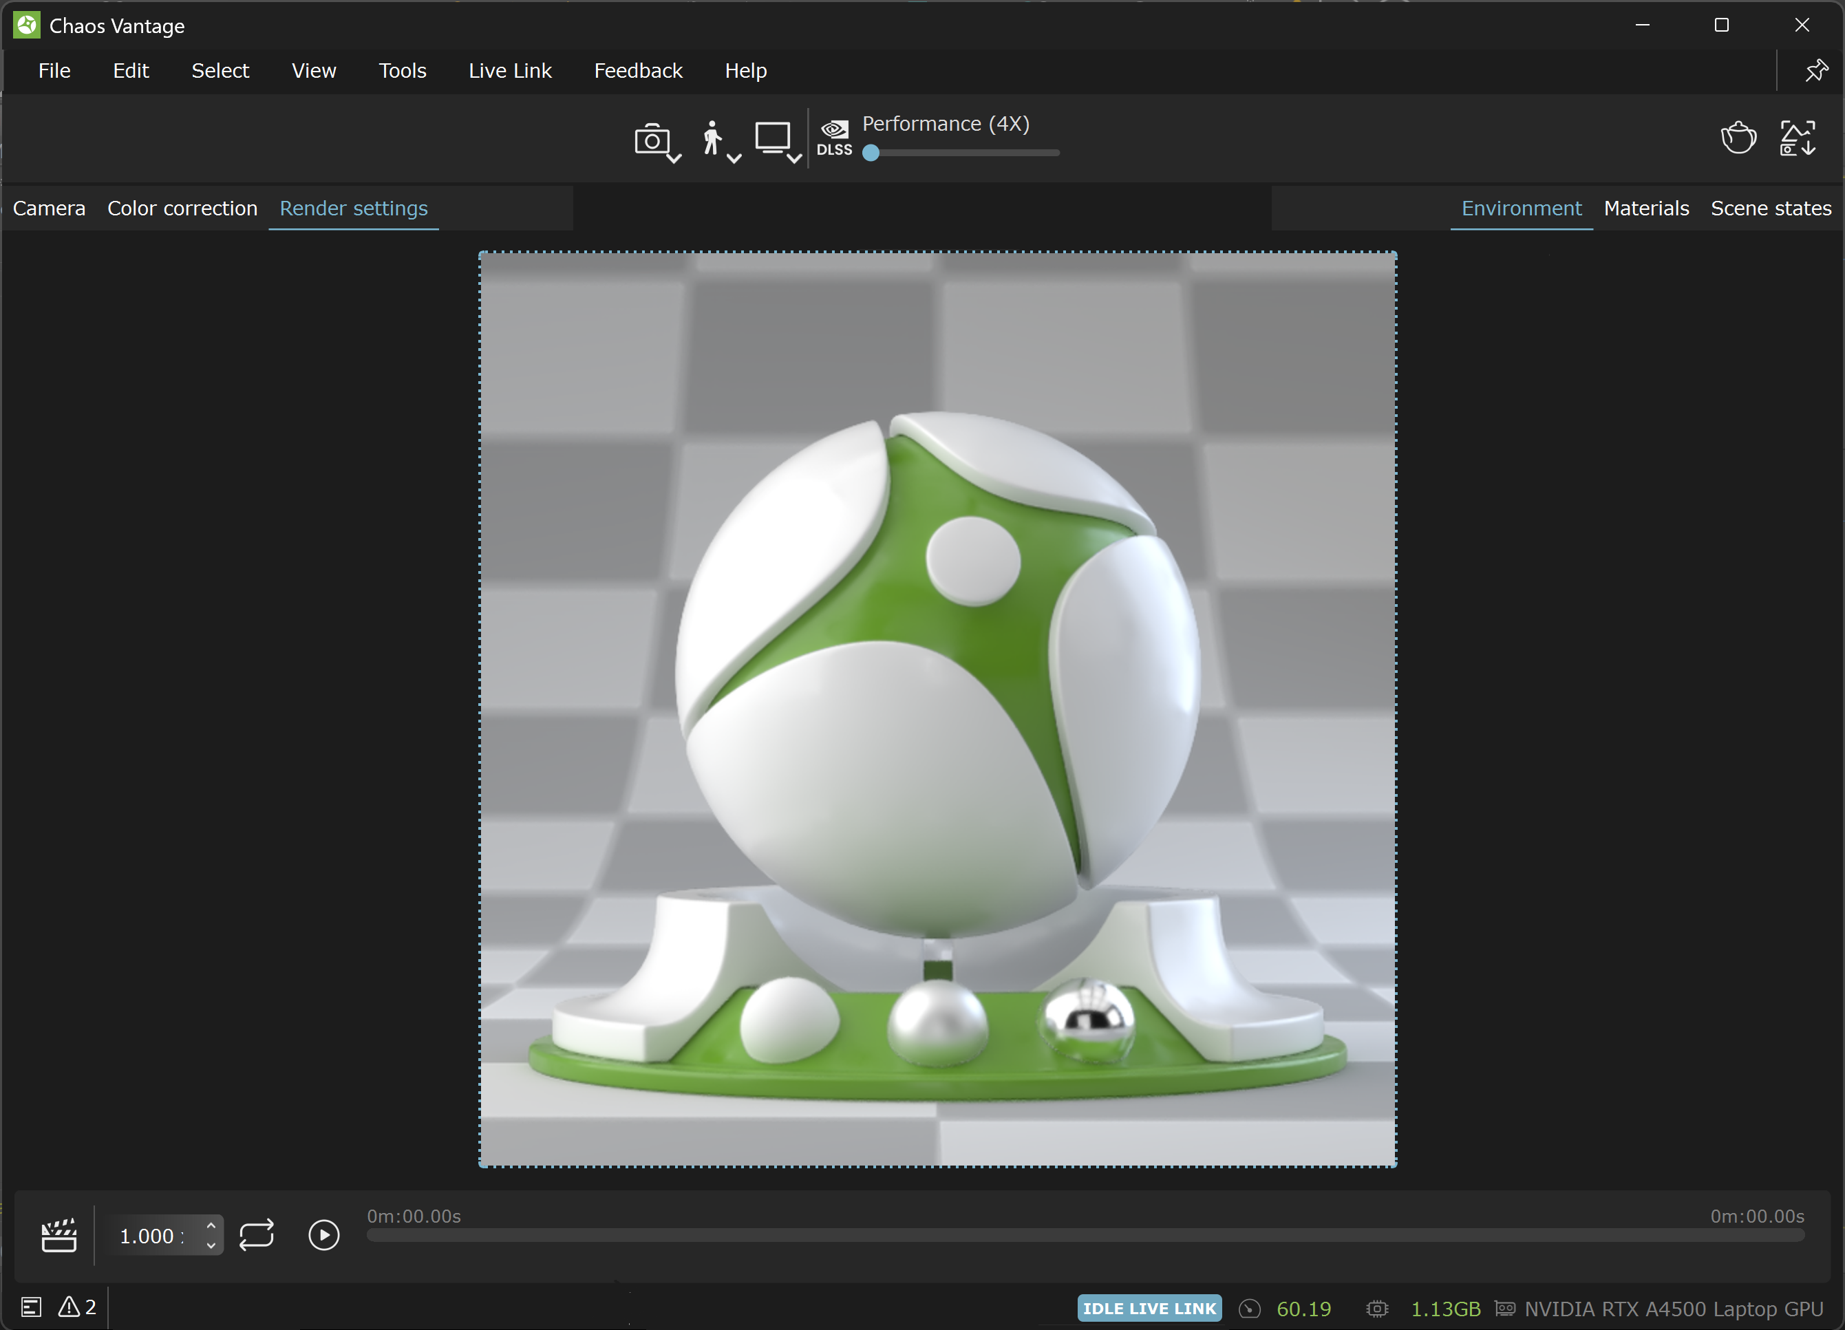The image size is (1845, 1330).
Task: Open the Edit menu
Action: pos(131,71)
